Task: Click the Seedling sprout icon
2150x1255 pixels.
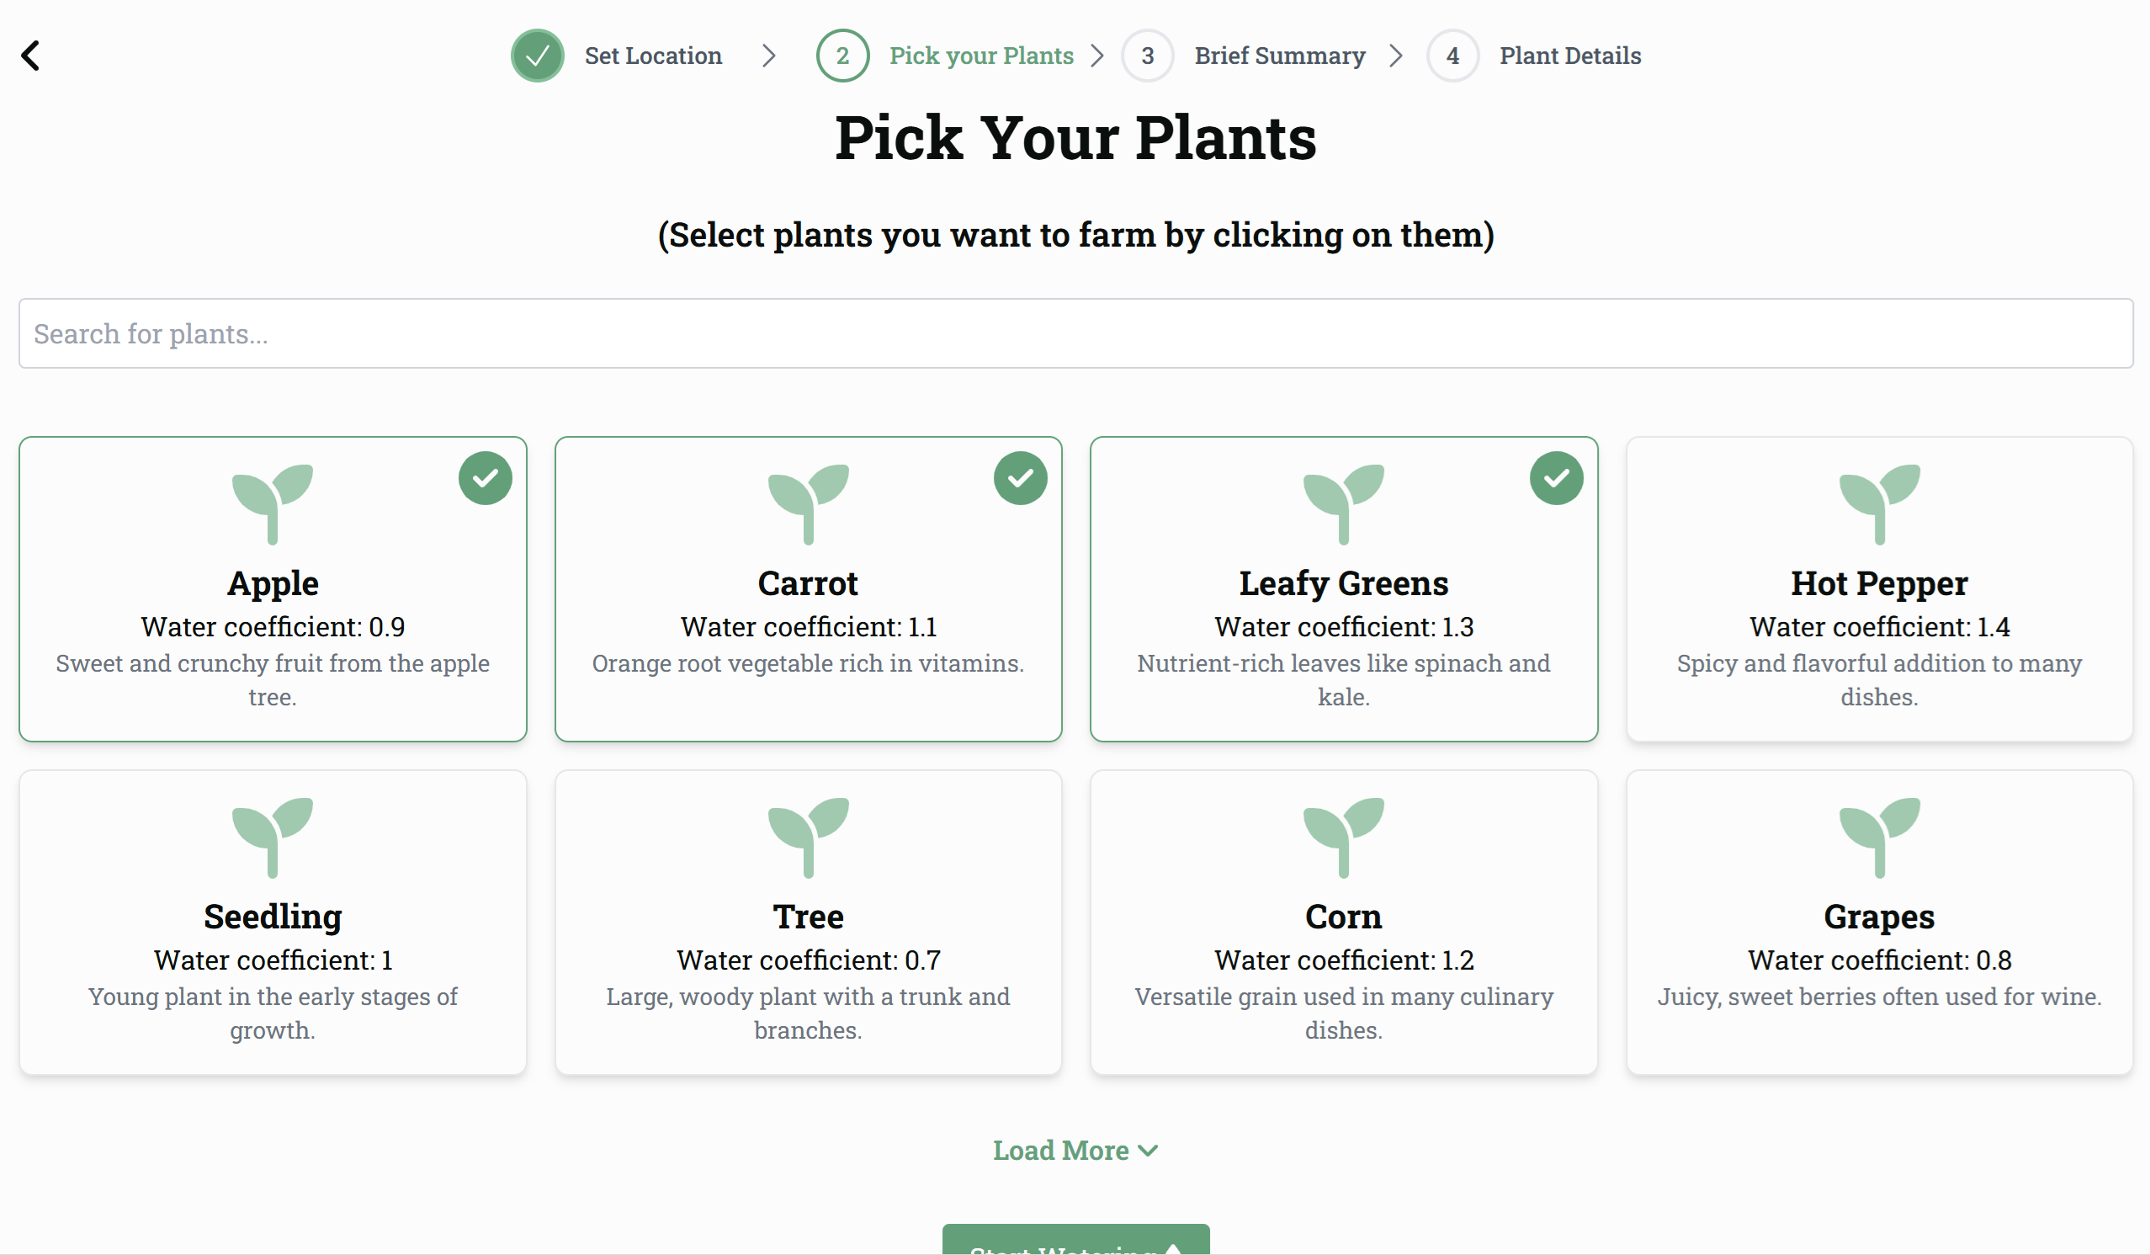Action: coord(272,837)
